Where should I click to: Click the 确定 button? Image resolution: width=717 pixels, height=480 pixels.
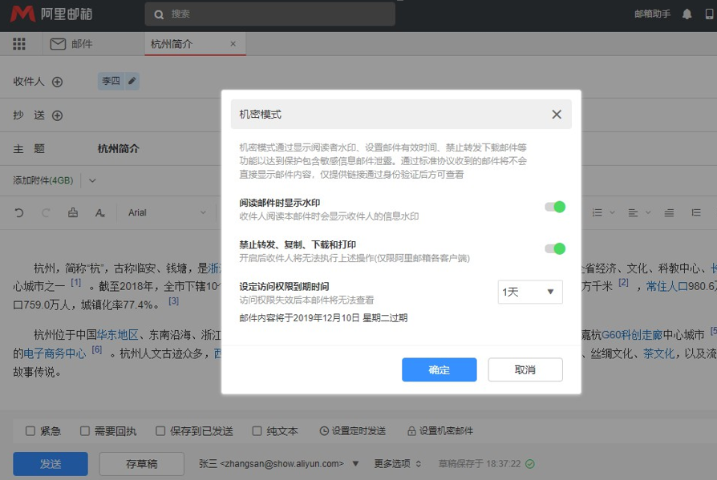tap(440, 369)
